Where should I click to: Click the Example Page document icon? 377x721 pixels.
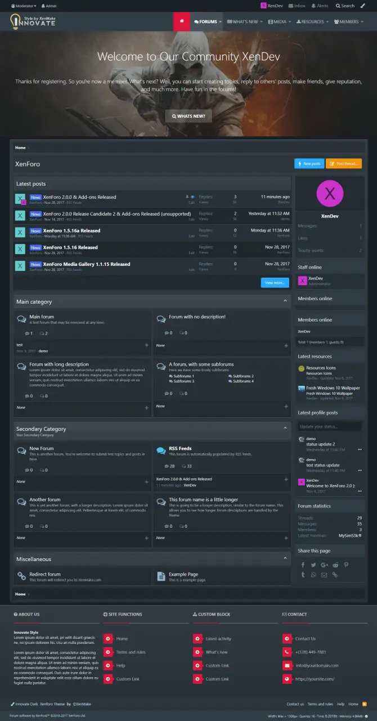point(161,577)
